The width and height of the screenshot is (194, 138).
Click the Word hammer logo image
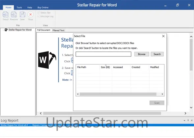tap(47, 60)
